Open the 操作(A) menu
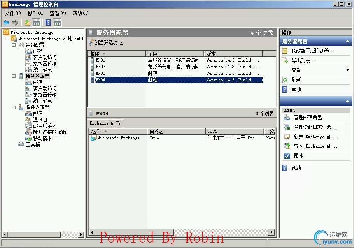The height and width of the screenshot is (248, 354). (35, 13)
